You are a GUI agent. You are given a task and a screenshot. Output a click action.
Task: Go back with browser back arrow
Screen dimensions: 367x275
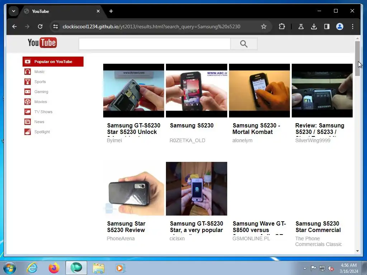(x=14, y=26)
